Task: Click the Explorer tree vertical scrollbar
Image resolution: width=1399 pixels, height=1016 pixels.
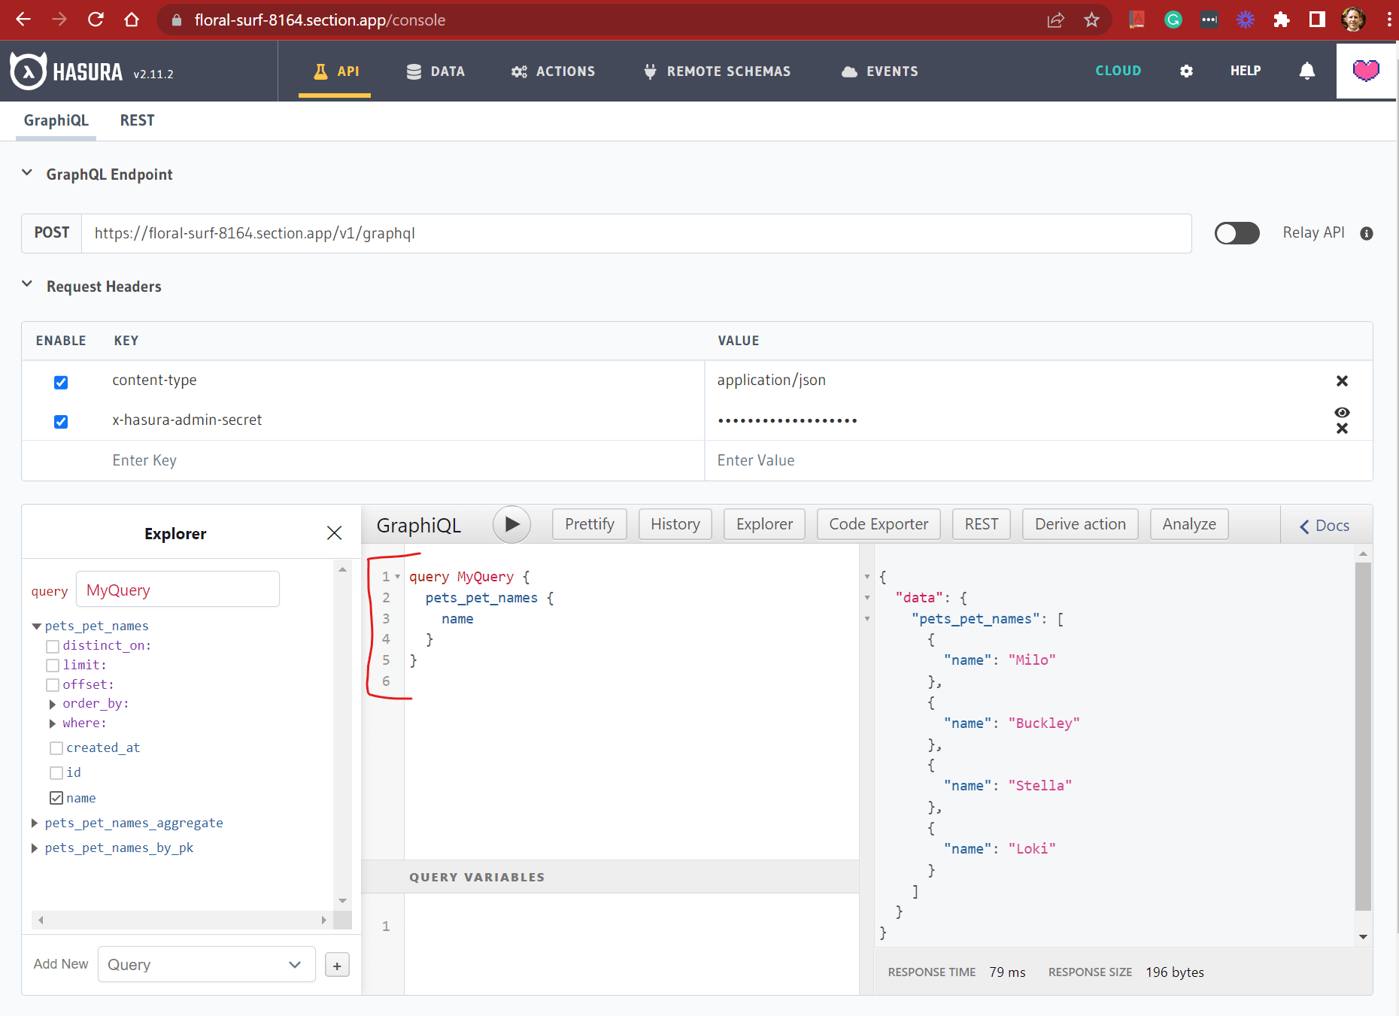Action: (x=342, y=735)
